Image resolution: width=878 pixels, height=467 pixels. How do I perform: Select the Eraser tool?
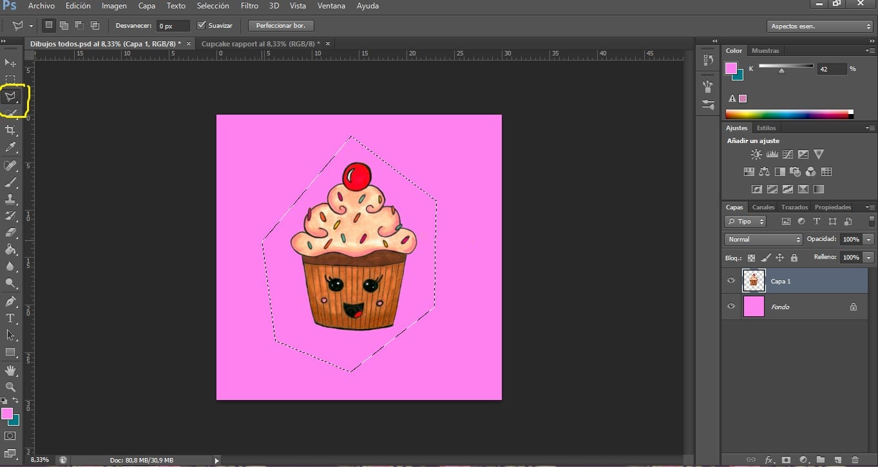(10, 233)
